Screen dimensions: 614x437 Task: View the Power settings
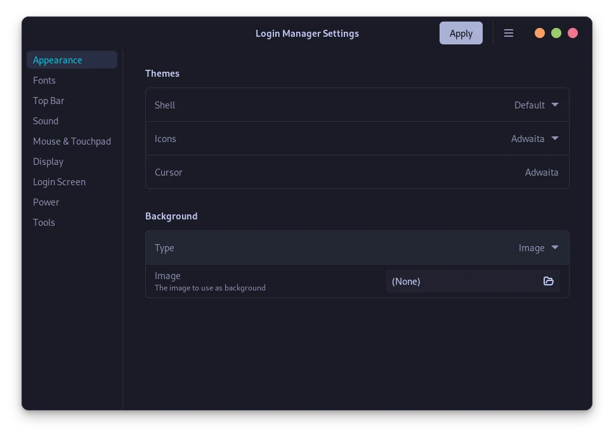click(46, 202)
